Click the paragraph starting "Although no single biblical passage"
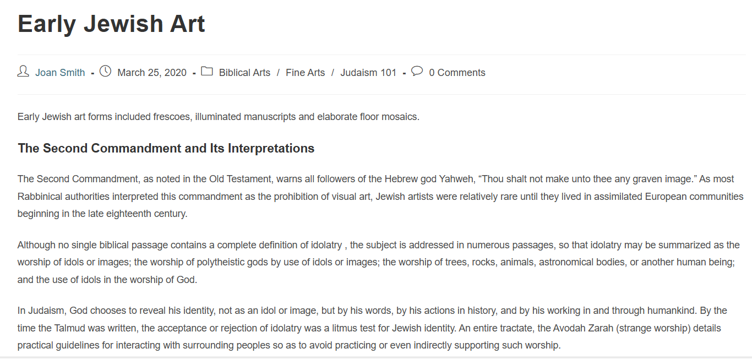The width and height of the screenshot is (752, 359). tap(379, 262)
